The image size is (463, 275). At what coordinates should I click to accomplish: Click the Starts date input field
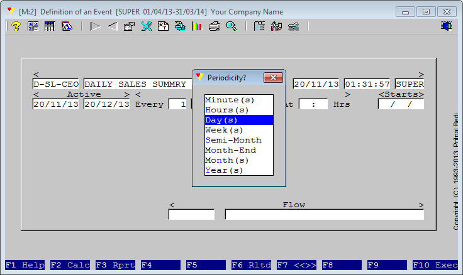[x=401, y=104]
